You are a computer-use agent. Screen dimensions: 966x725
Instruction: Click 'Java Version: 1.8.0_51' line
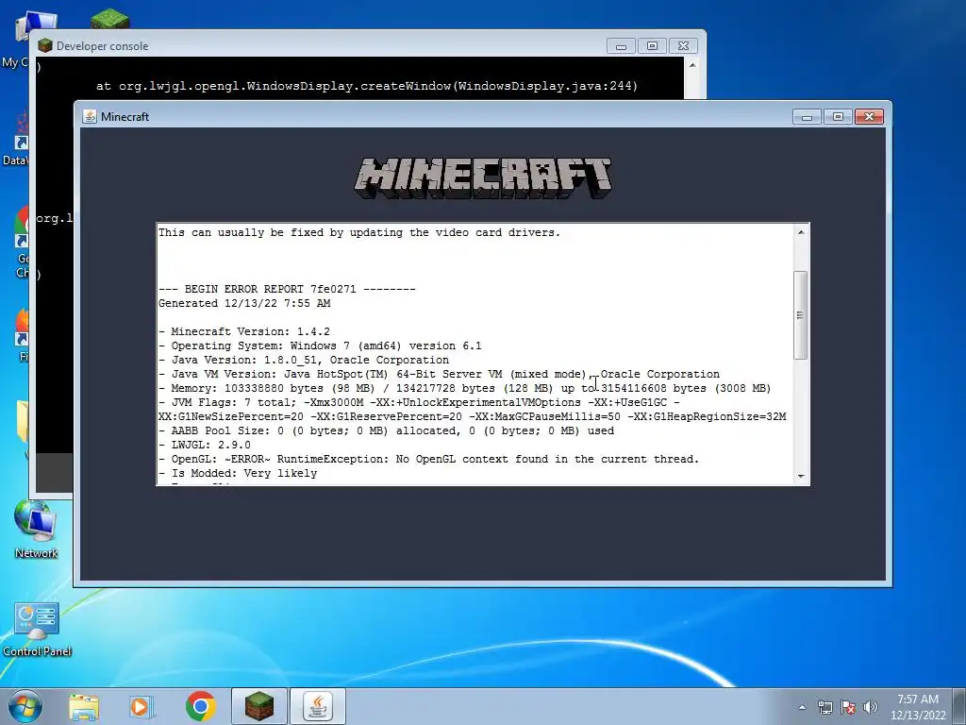[304, 360]
